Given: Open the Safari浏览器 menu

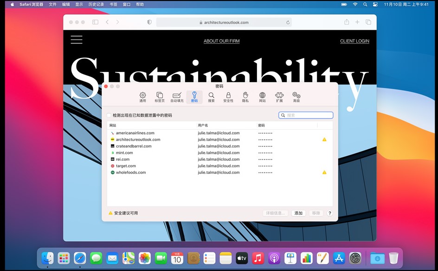Looking at the screenshot, I should click(31, 4).
